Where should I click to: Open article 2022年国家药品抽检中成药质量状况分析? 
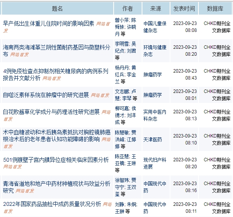[x=52, y=204]
